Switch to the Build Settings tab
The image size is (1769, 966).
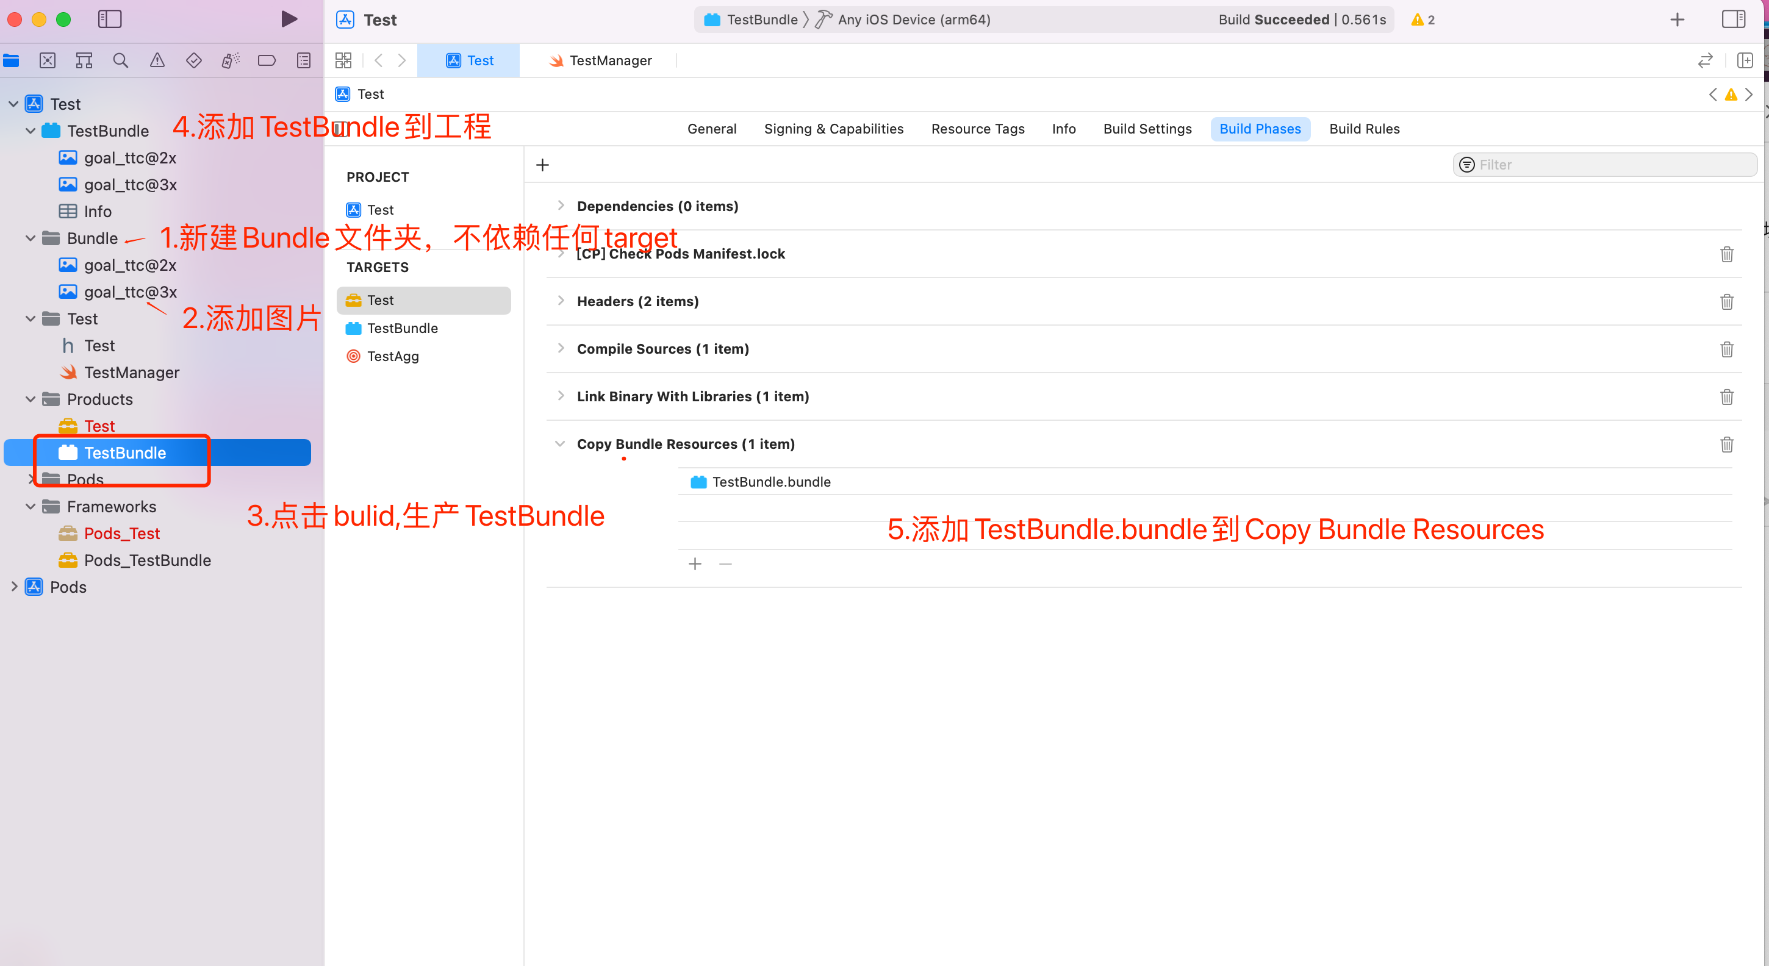(x=1147, y=129)
